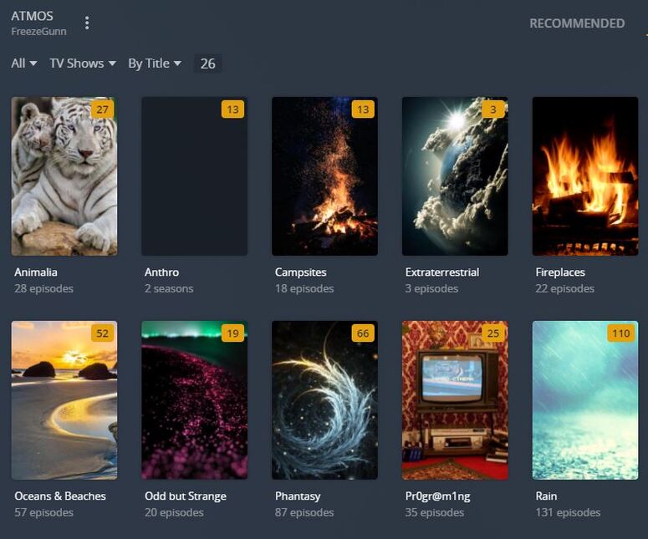This screenshot has height=539, width=648.
Task: Open the By Title sort dropdown
Action: point(155,64)
